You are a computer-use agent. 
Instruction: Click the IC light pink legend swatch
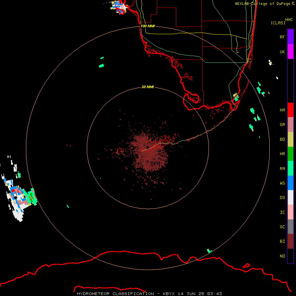coord(290,212)
